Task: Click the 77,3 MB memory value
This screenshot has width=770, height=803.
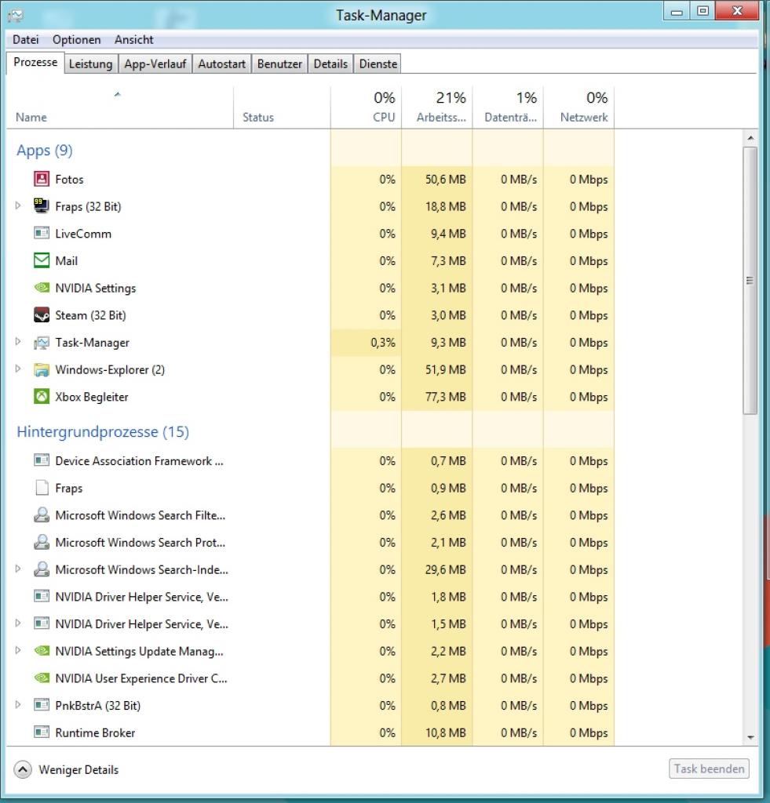Action: pyautogui.click(x=446, y=397)
